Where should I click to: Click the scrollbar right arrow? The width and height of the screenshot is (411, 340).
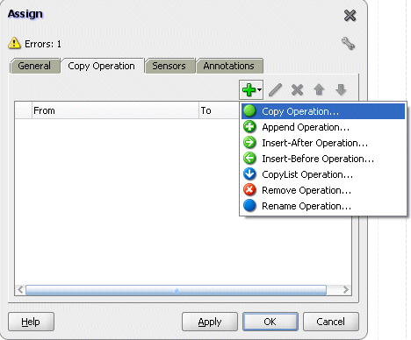(346, 290)
